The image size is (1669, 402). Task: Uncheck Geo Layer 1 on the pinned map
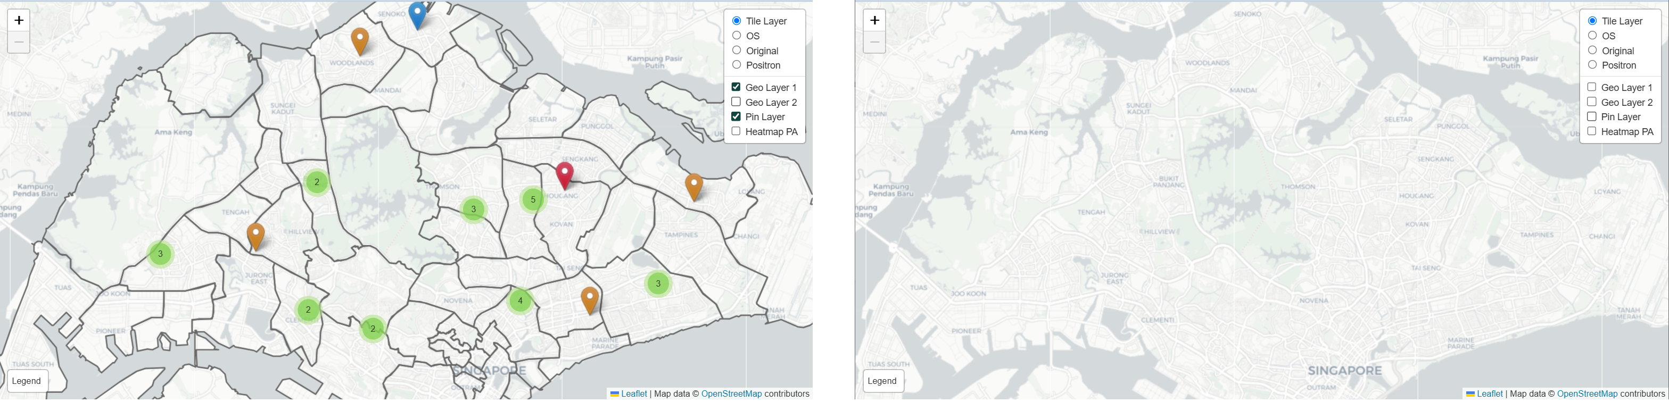coord(736,87)
